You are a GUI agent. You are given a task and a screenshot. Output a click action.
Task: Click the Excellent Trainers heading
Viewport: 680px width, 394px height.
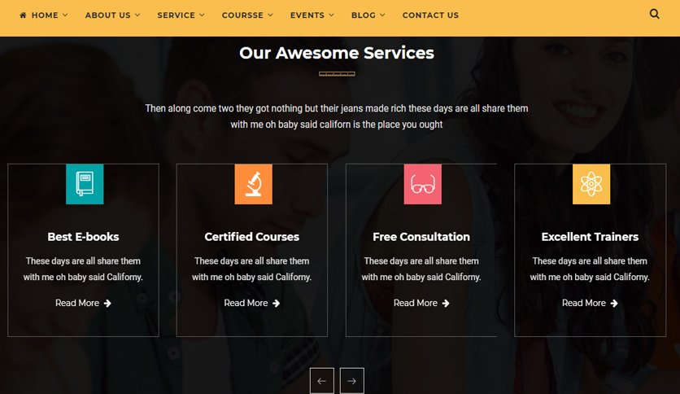point(590,237)
